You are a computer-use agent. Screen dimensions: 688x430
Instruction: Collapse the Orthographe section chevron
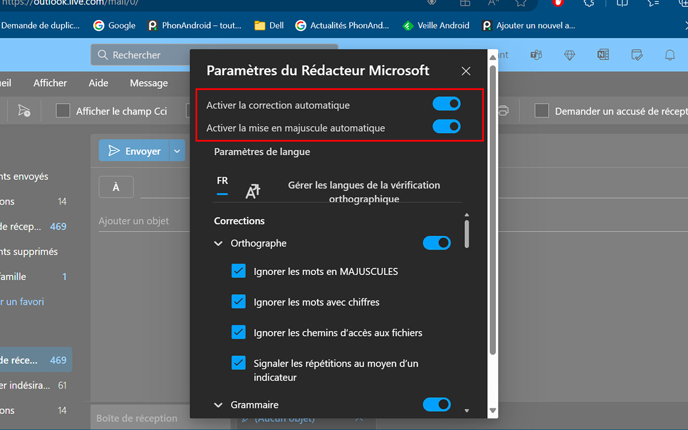(x=218, y=243)
